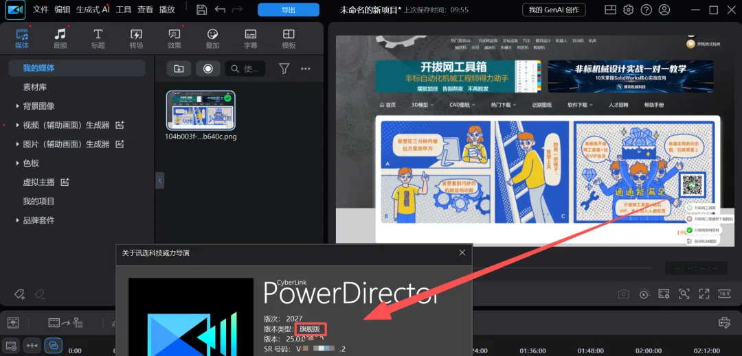This screenshot has height=356, width=742.
Task: Select 素材库 in the sidebar
Action: click(35, 87)
